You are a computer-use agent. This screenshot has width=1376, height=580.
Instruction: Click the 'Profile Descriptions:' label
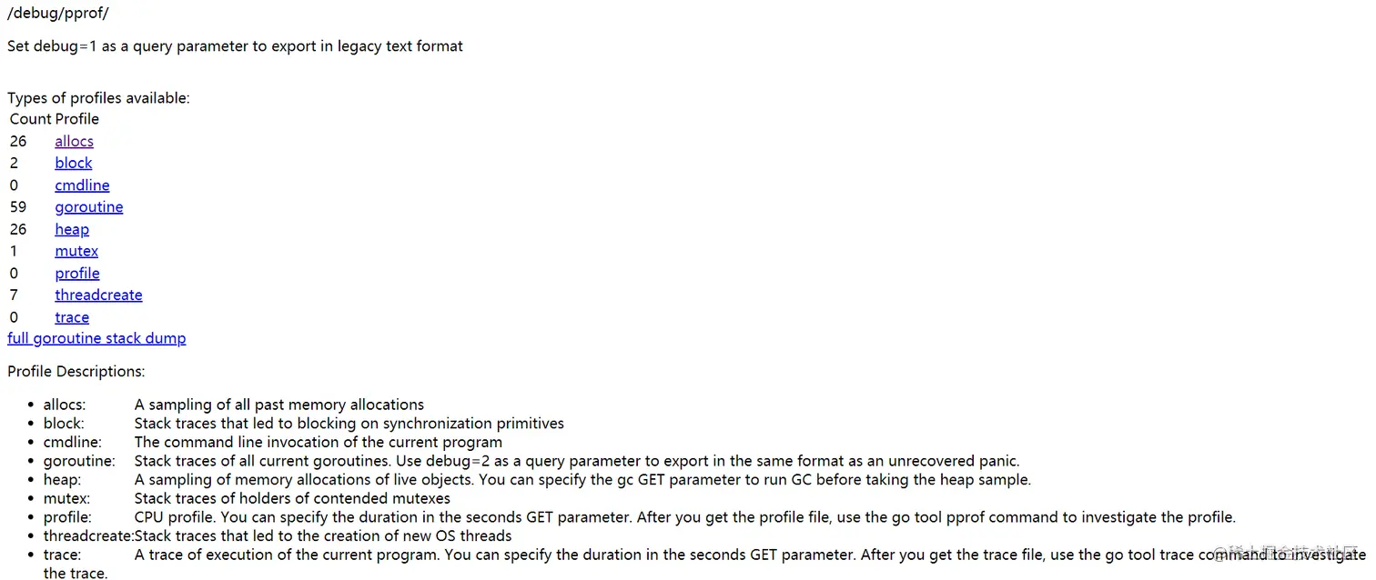click(x=76, y=371)
